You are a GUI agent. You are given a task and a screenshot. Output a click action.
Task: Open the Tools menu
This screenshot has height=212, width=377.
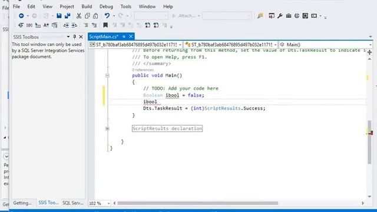point(125,6)
